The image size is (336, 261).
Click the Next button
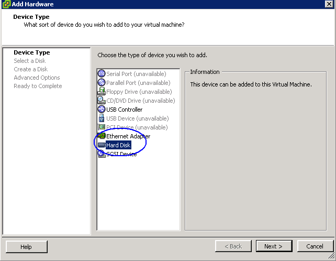tap(274, 246)
